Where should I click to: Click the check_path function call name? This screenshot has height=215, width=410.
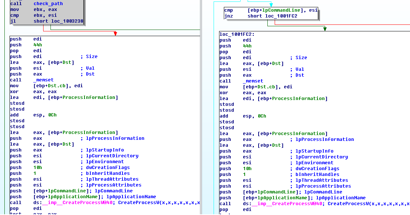pyautogui.click(x=48, y=4)
